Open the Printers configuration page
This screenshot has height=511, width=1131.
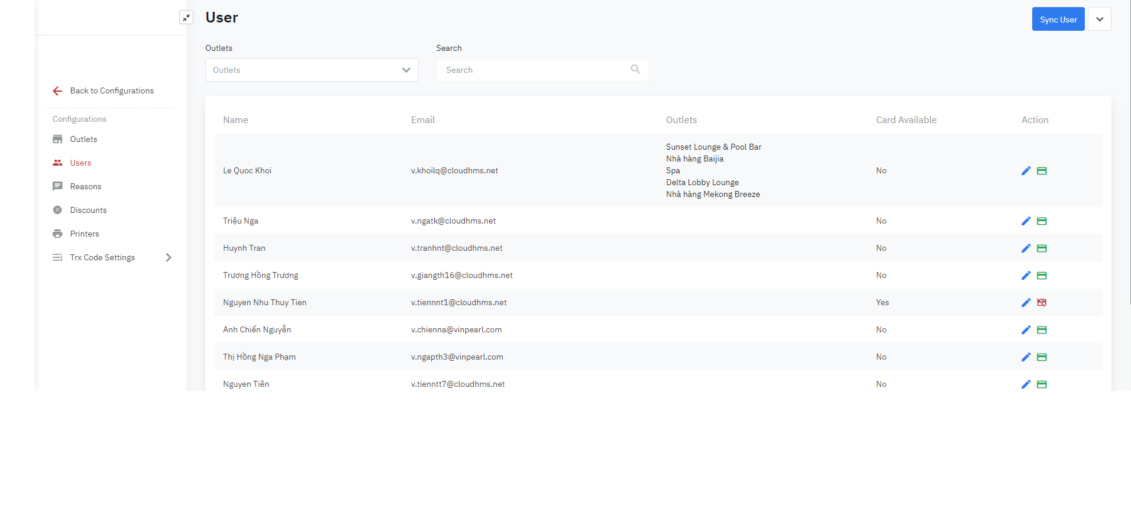pos(85,234)
